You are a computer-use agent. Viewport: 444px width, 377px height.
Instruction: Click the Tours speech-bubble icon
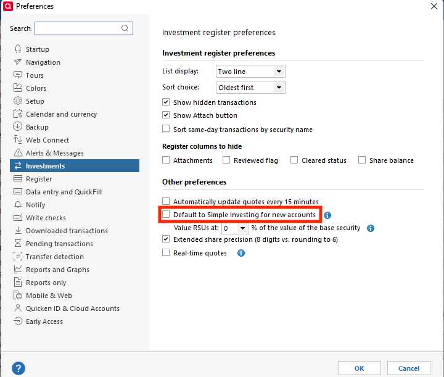pyautogui.click(x=18, y=75)
